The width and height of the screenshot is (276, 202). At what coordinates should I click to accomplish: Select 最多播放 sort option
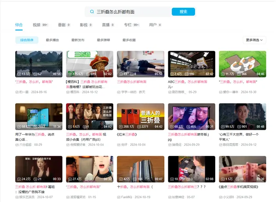tap(52, 40)
